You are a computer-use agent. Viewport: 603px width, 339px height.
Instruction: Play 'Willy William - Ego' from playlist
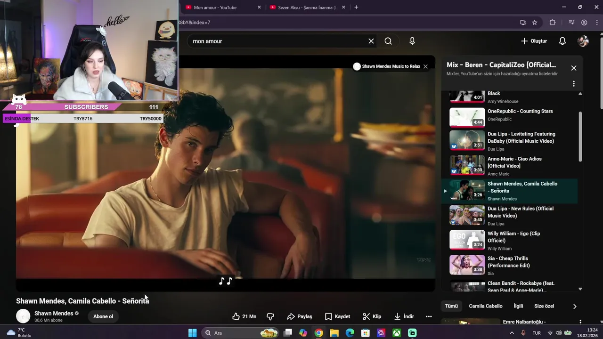click(x=509, y=240)
